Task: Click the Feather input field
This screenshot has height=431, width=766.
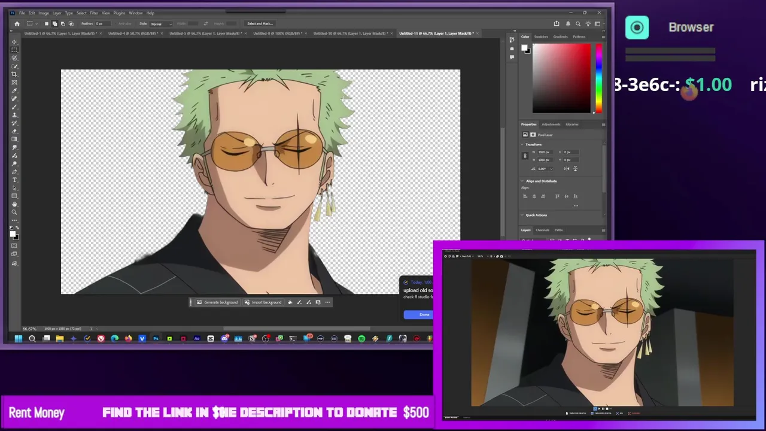Action: pos(104,24)
